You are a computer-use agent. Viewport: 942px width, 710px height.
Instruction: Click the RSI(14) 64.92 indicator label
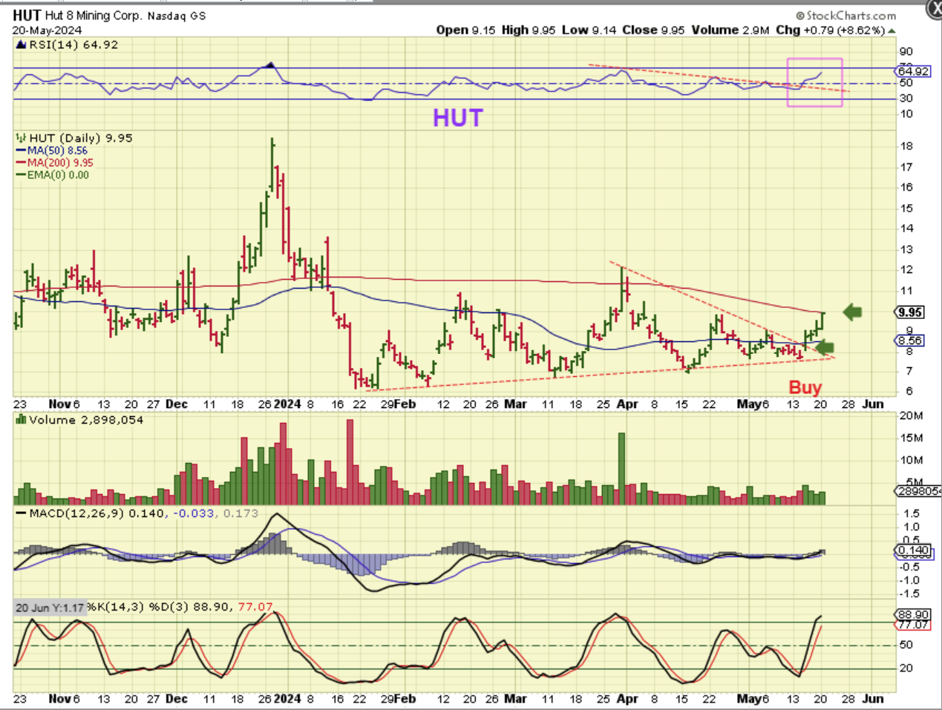[73, 45]
